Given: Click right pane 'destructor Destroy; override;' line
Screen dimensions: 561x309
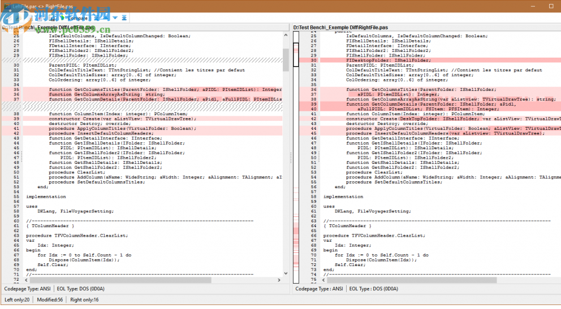Looking at the screenshot, I should pyautogui.click(x=387, y=124).
